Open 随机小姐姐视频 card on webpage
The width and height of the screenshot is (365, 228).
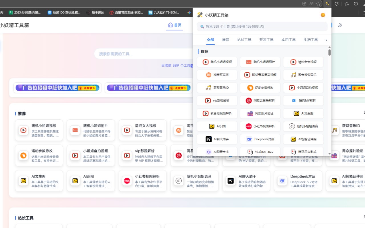[39, 130]
